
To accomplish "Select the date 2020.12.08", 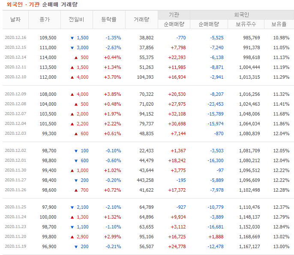I will 15,104.
